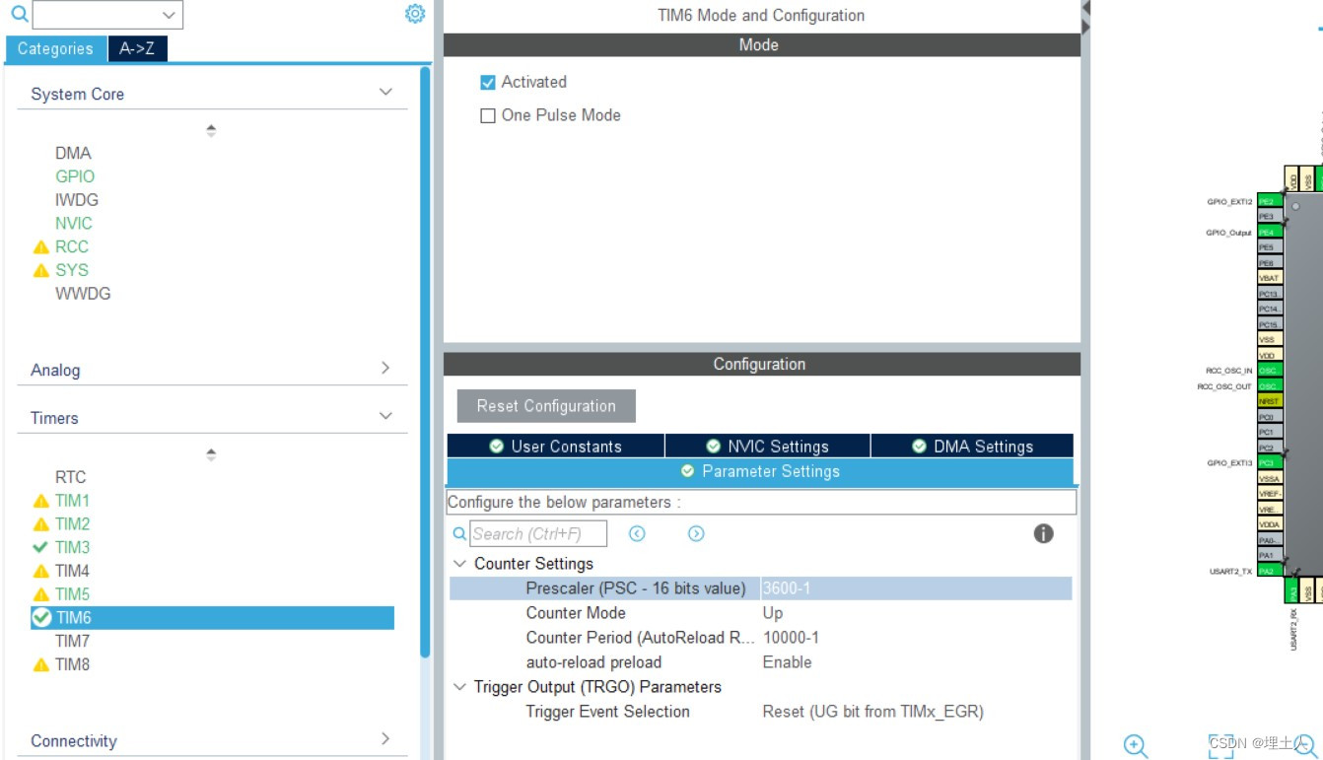
Task: Click the PE4 pin on the chip
Action: (1269, 233)
